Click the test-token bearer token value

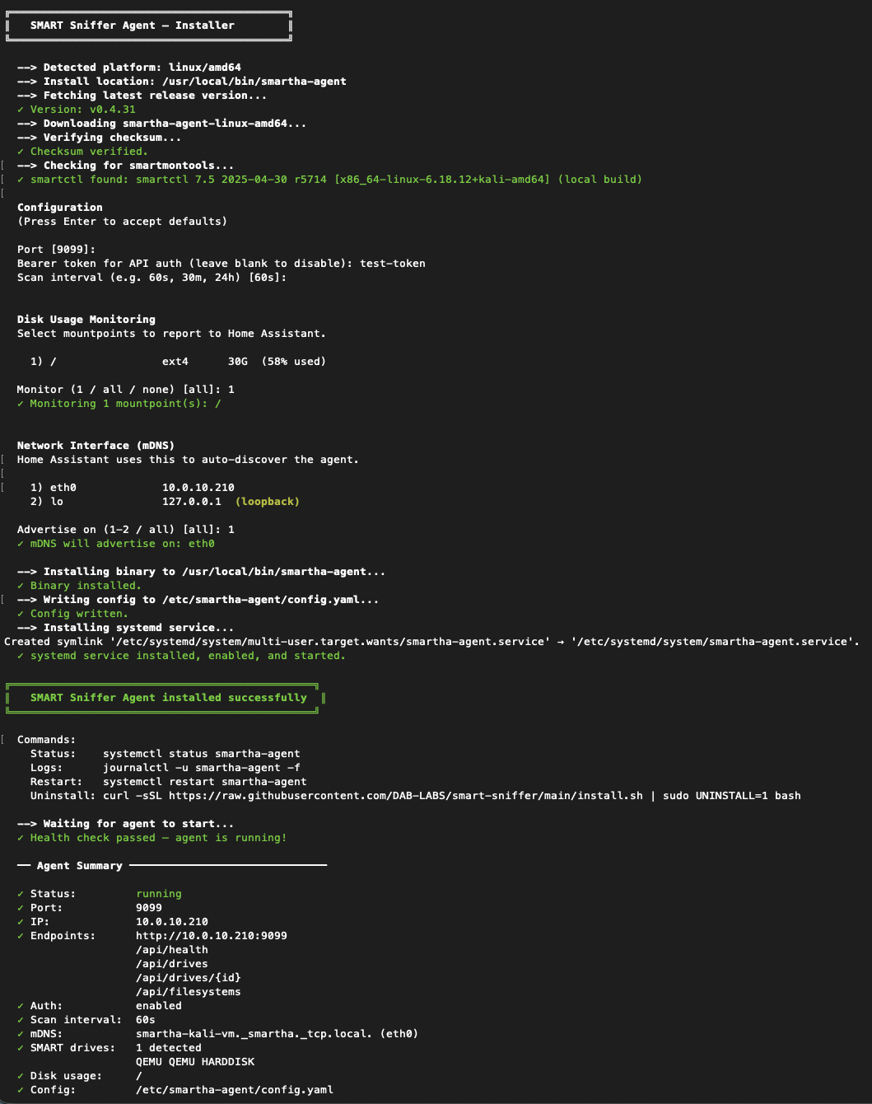[x=393, y=264]
